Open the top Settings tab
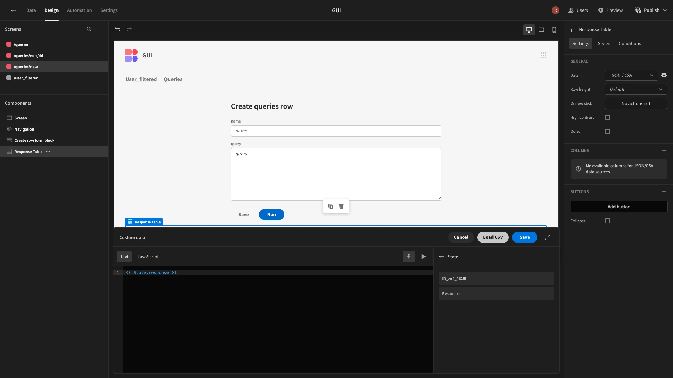 [x=109, y=10]
